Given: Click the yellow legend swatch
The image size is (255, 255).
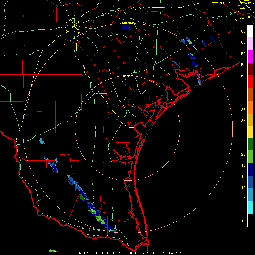Looking at the screenshot, I should 250,132.
